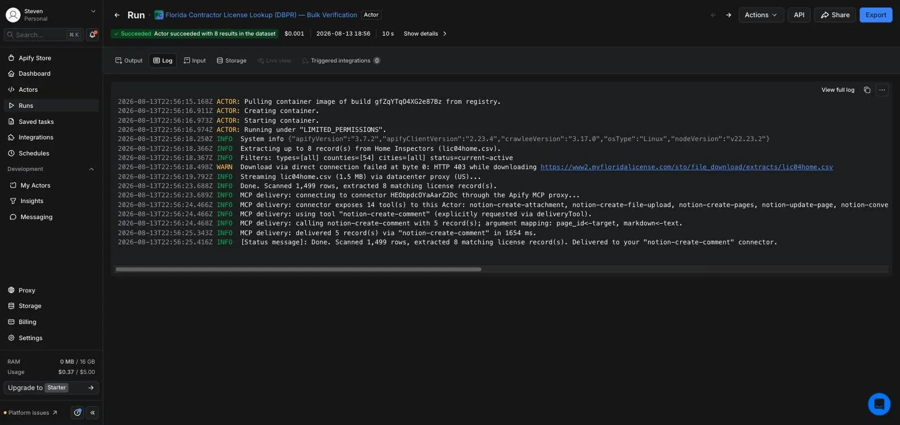Open Storage in sidebar

[x=51, y=306]
